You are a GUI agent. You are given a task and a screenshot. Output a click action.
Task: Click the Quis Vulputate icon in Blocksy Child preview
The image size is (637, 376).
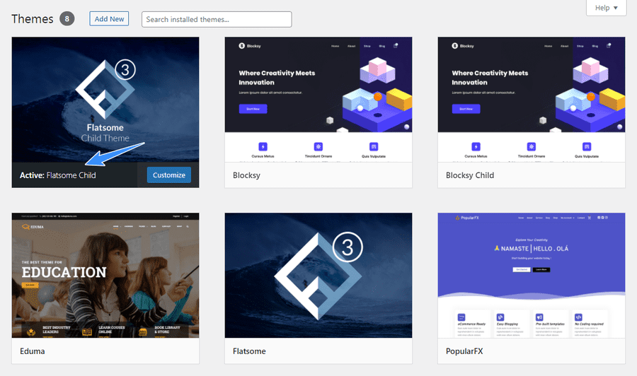tap(587, 146)
